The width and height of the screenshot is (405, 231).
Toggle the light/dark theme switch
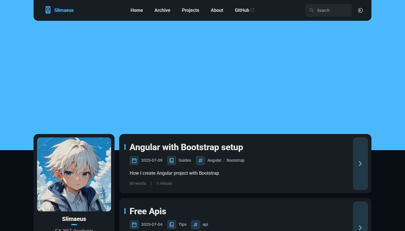360,10
